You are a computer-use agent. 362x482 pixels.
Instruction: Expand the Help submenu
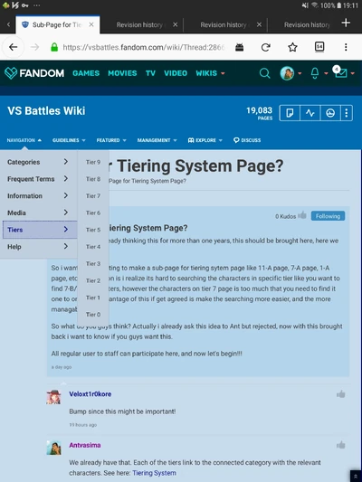click(x=38, y=247)
